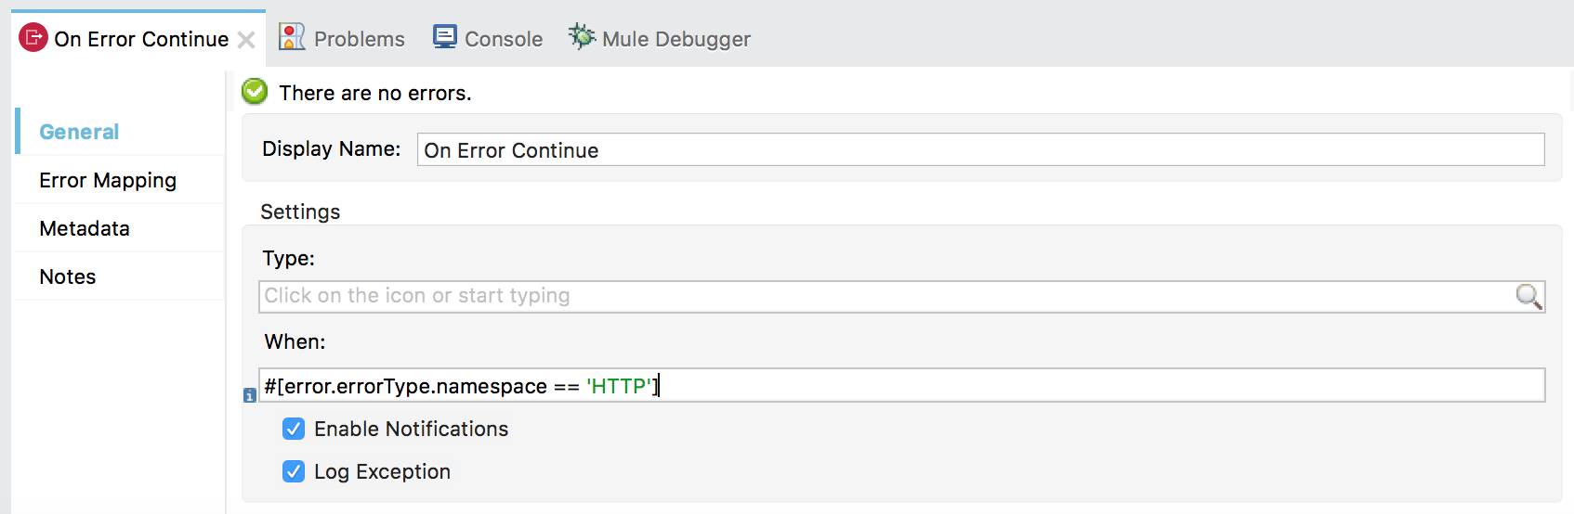Go to the Metadata section
Viewport: 1574px width, 514px height.
coord(85,228)
